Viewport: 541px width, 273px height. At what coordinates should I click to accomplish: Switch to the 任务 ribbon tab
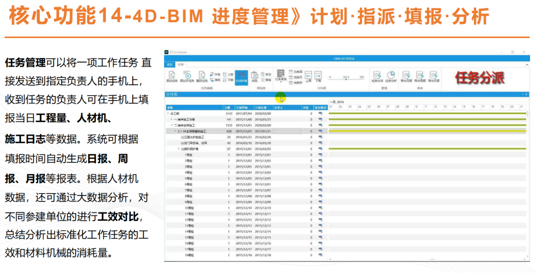181,64
